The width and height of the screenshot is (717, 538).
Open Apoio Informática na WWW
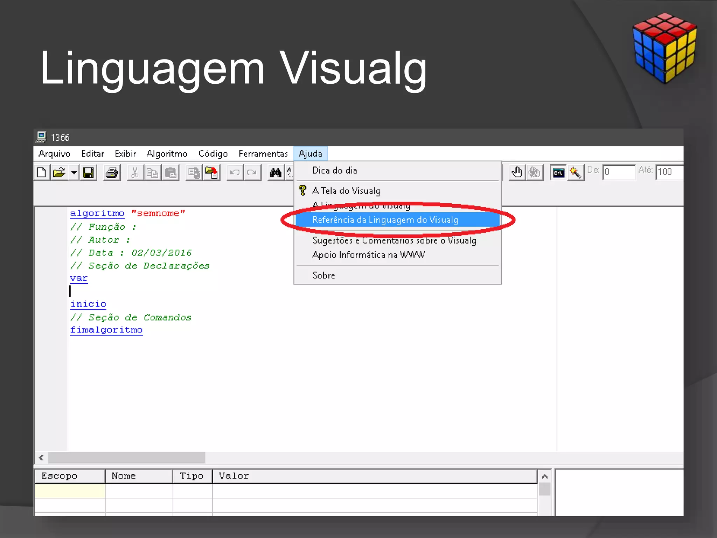pos(397,255)
